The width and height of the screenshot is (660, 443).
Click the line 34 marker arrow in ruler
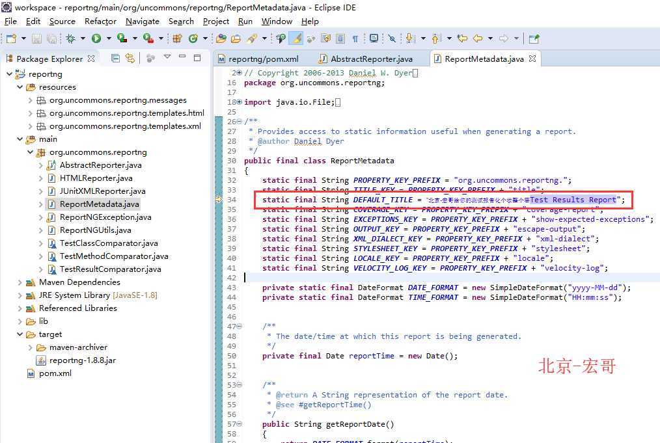coord(219,200)
